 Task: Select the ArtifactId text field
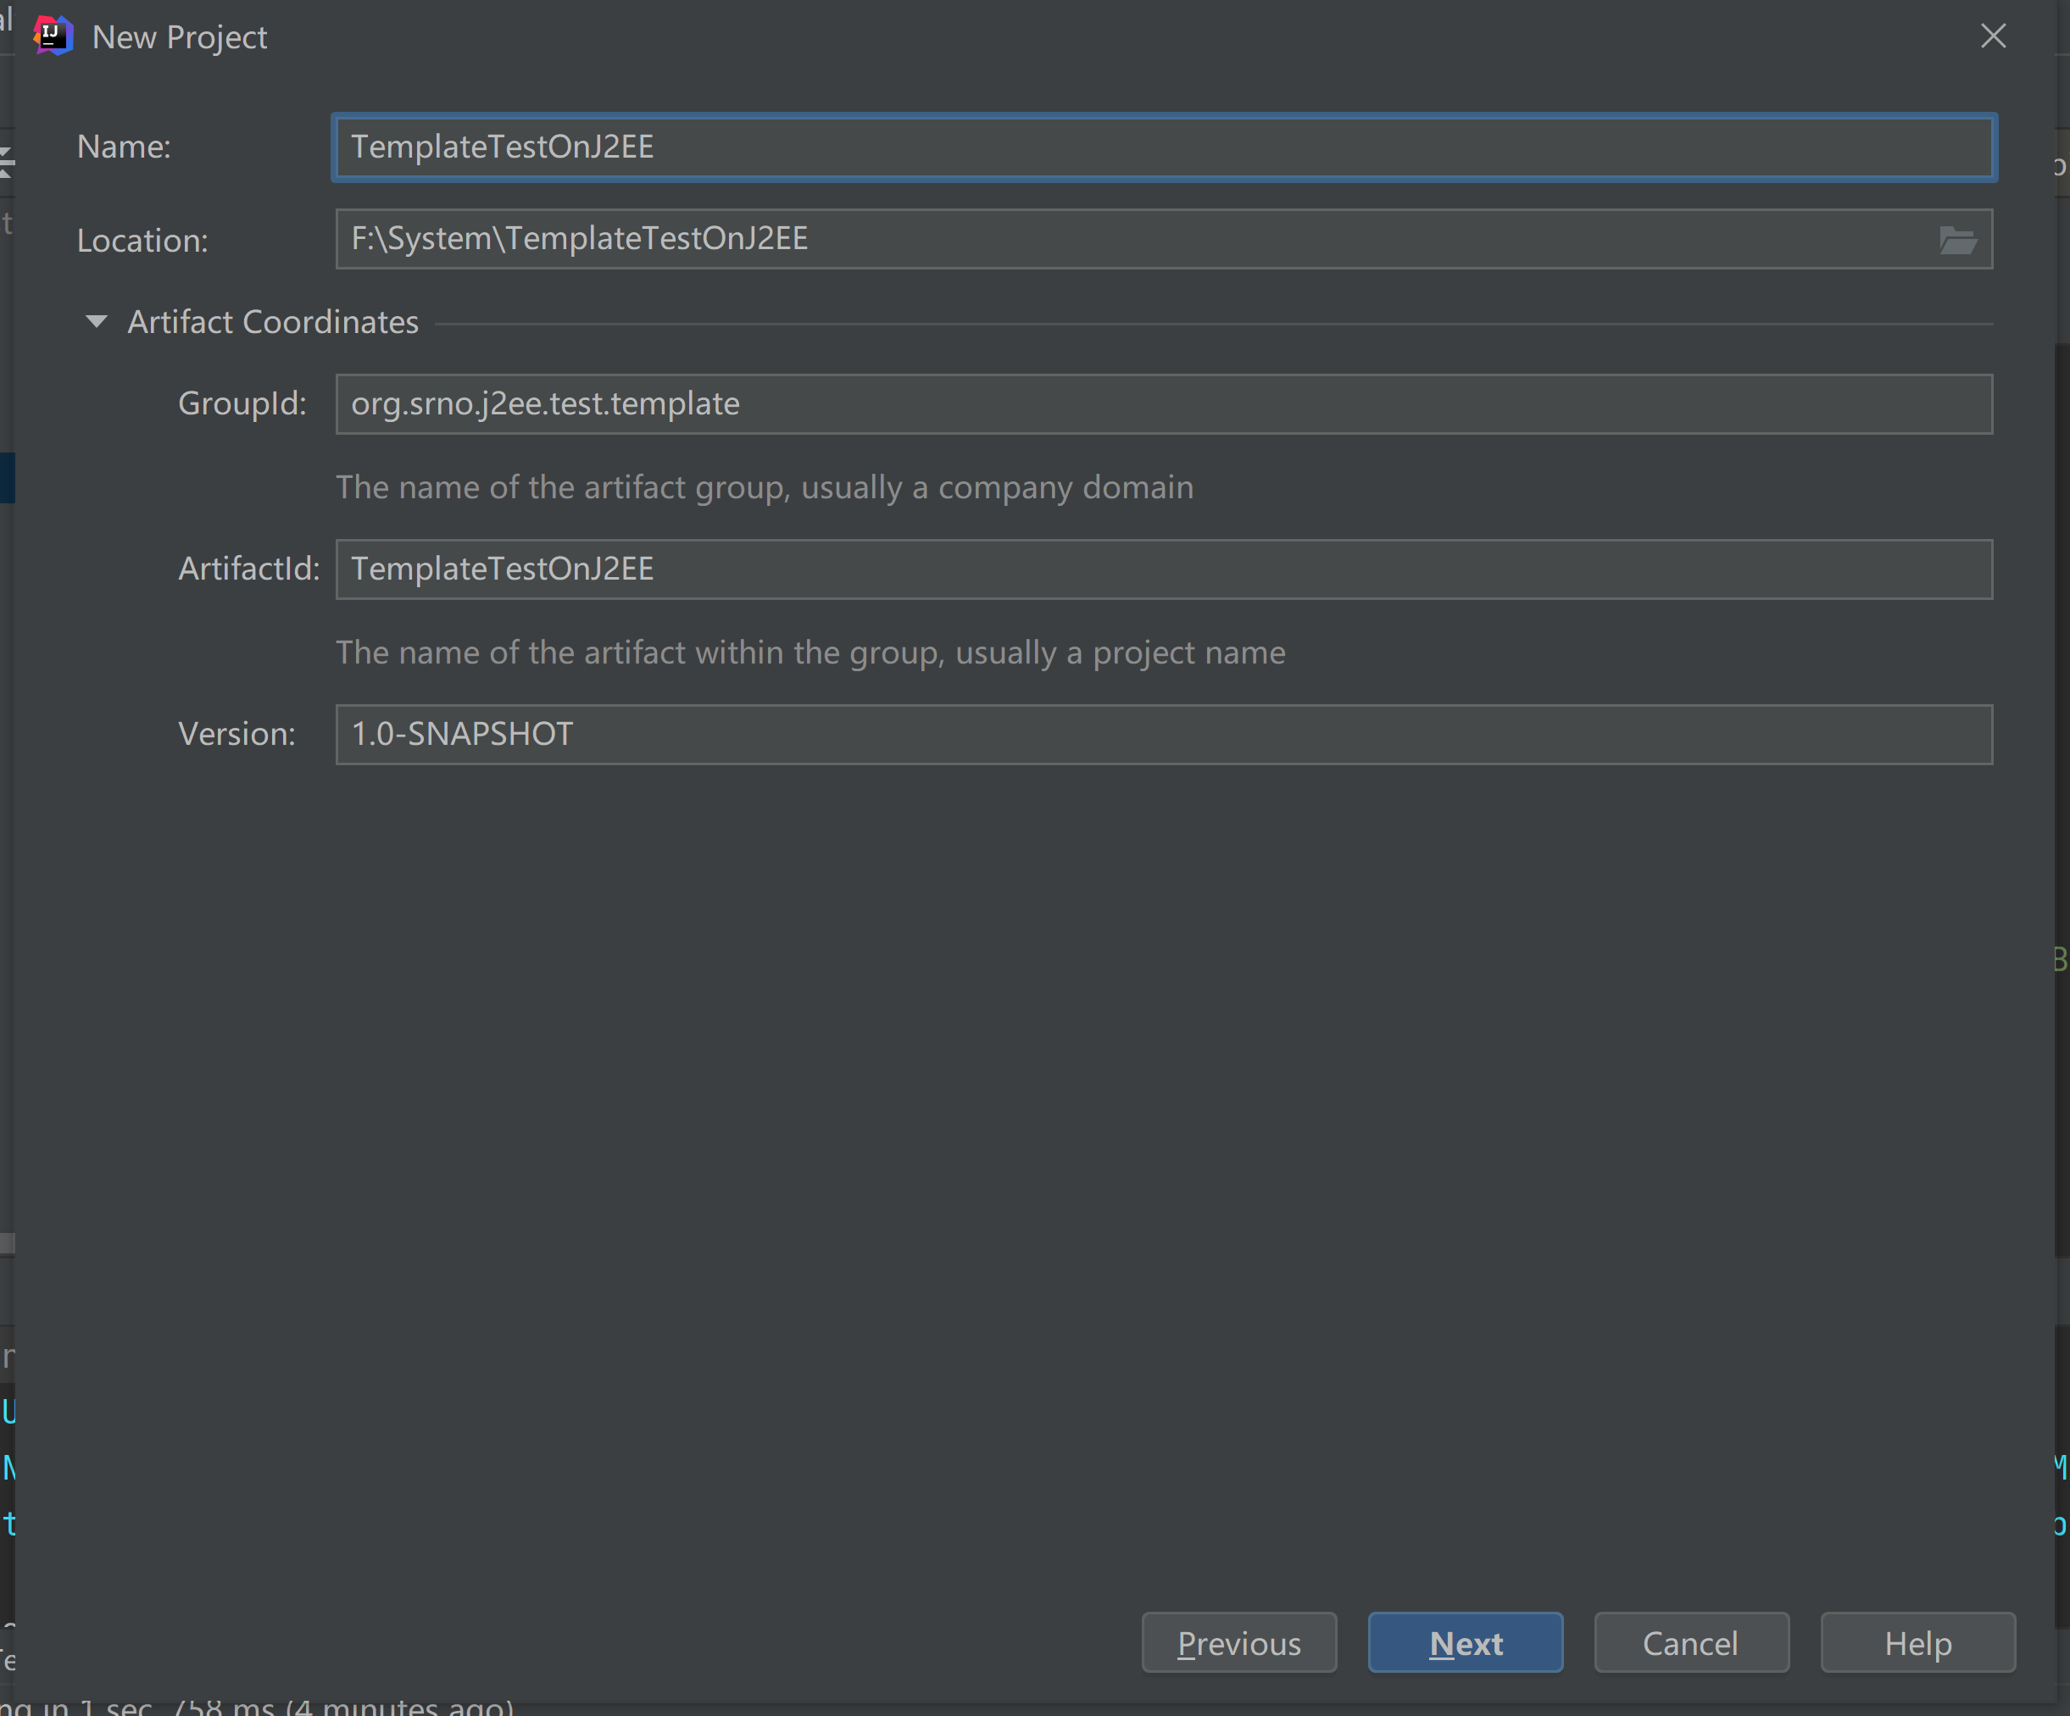click(1163, 569)
